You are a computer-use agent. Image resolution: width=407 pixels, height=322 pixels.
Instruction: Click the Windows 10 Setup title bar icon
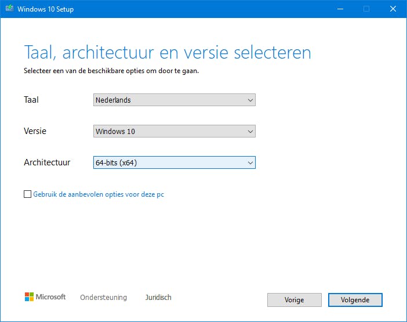[x=9, y=9]
